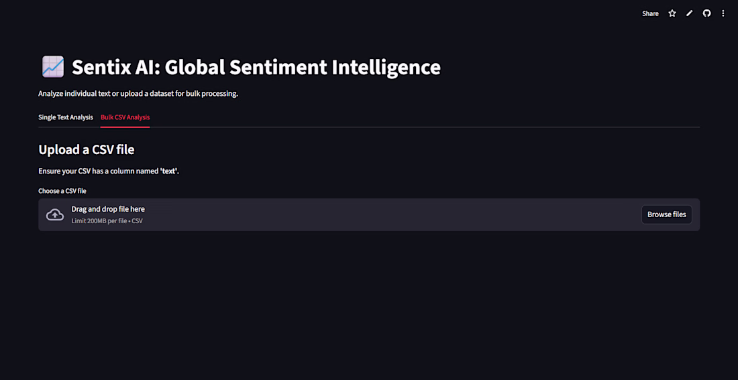Open the GitHub repository icon

click(x=706, y=13)
